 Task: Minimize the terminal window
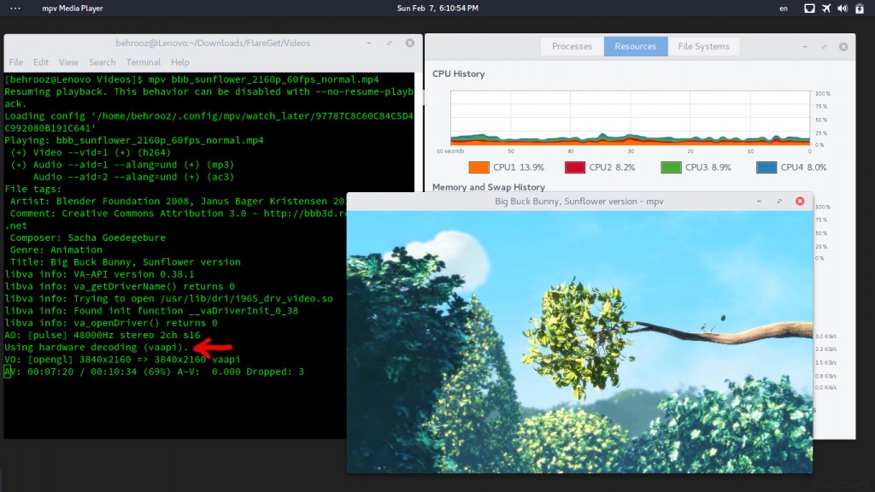click(x=369, y=43)
